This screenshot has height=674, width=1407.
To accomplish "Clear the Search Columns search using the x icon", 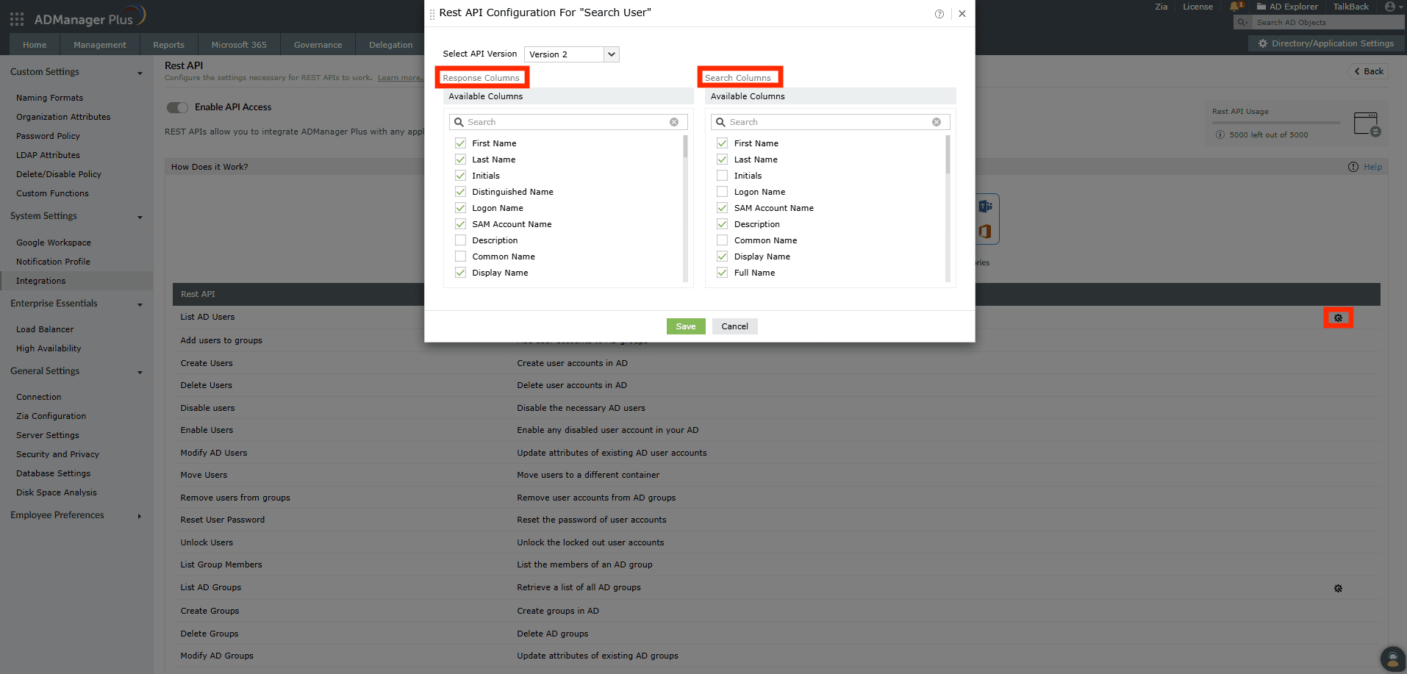I will [x=936, y=121].
